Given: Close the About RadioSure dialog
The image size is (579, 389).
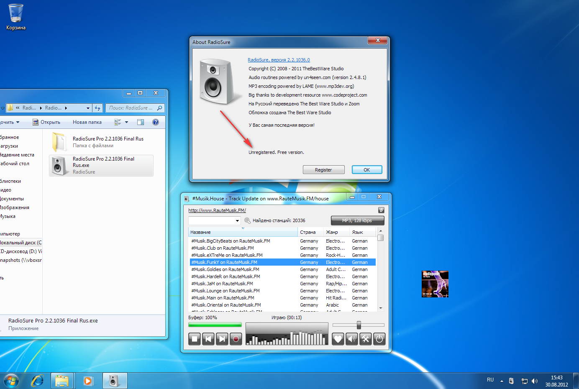Looking at the screenshot, I should [378, 40].
